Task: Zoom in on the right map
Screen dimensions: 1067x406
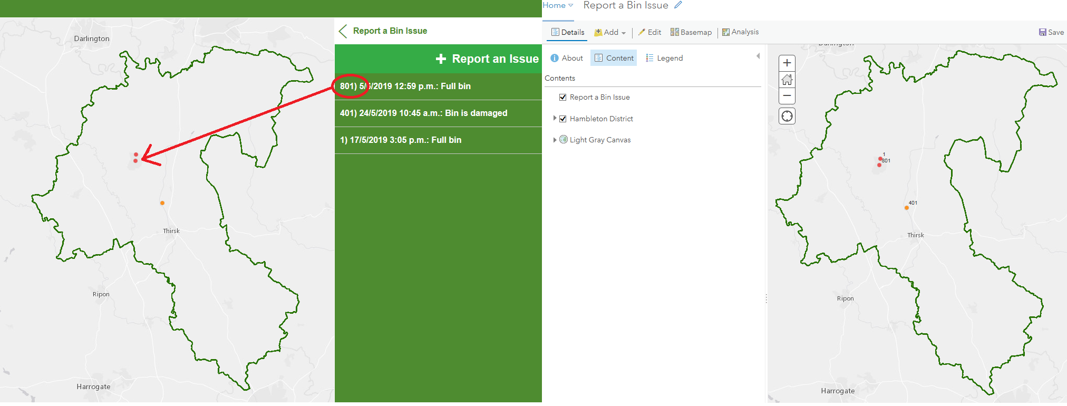Action: click(x=787, y=63)
